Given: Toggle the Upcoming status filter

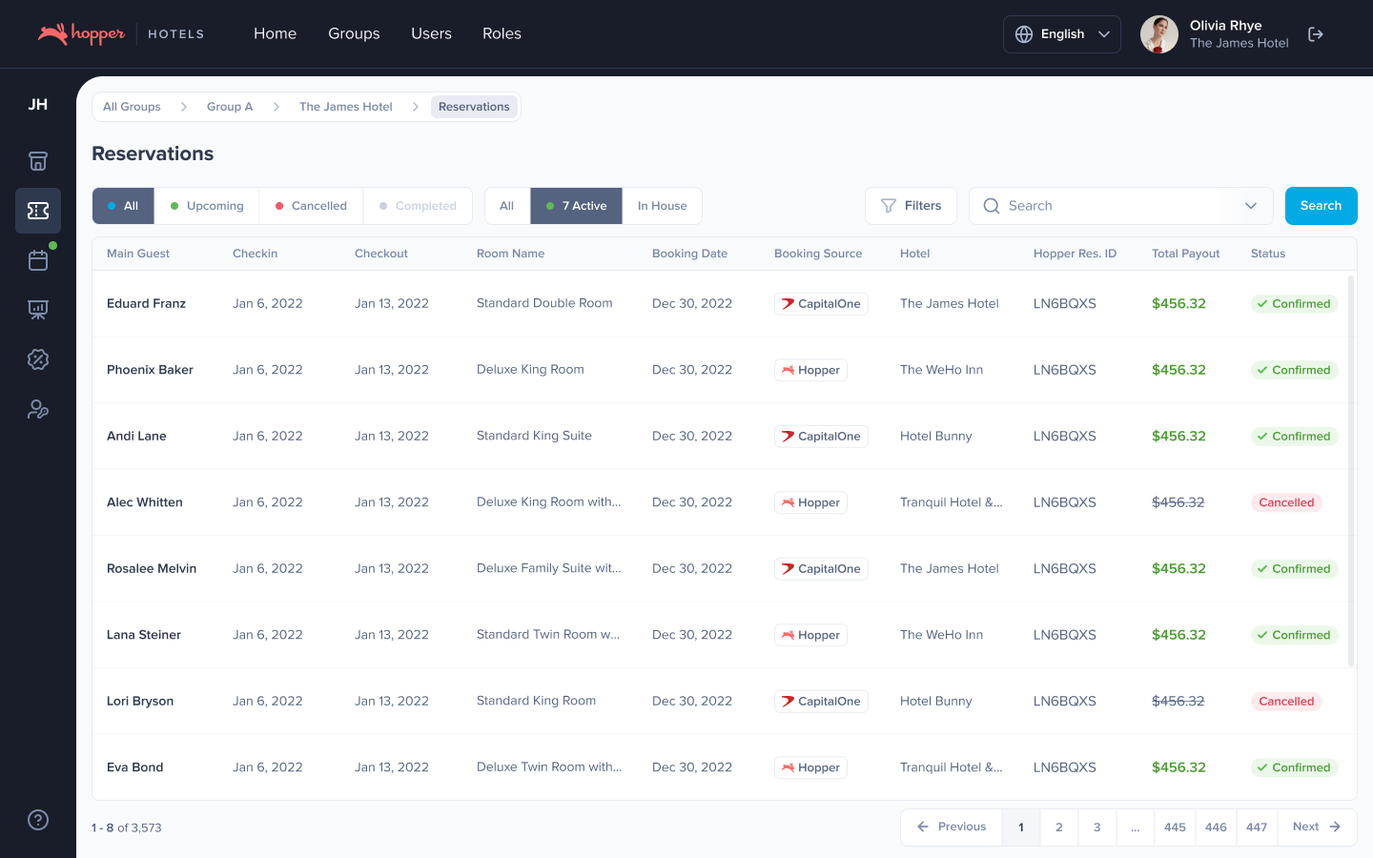Looking at the screenshot, I should click(x=207, y=206).
